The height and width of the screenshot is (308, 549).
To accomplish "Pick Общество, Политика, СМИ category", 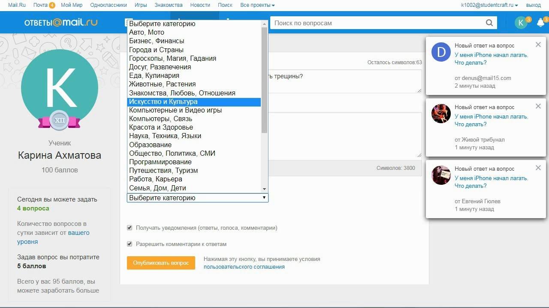I will click(194, 153).
